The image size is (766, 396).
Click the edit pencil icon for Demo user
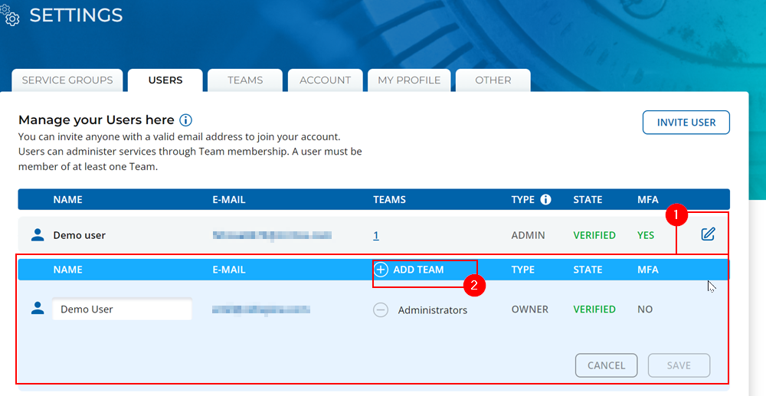tap(708, 234)
